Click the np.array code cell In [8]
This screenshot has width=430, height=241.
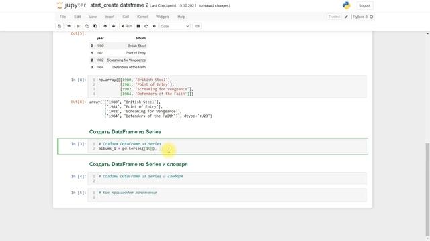coord(227,86)
